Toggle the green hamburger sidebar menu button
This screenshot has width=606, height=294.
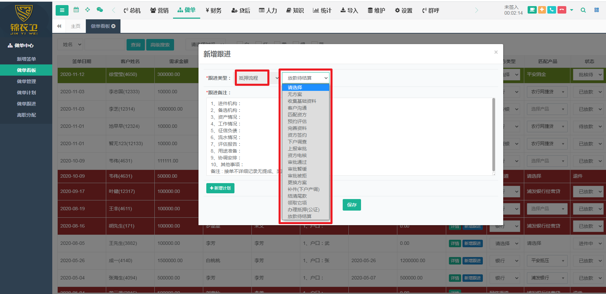click(62, 10)
